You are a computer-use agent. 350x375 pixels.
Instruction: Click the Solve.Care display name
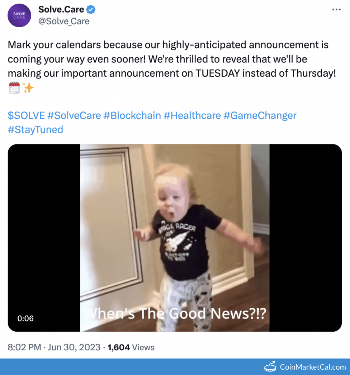(61, 10)
